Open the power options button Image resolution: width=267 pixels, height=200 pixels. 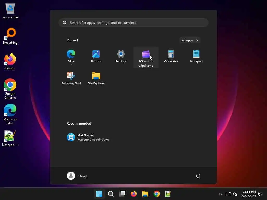point(198,176)
